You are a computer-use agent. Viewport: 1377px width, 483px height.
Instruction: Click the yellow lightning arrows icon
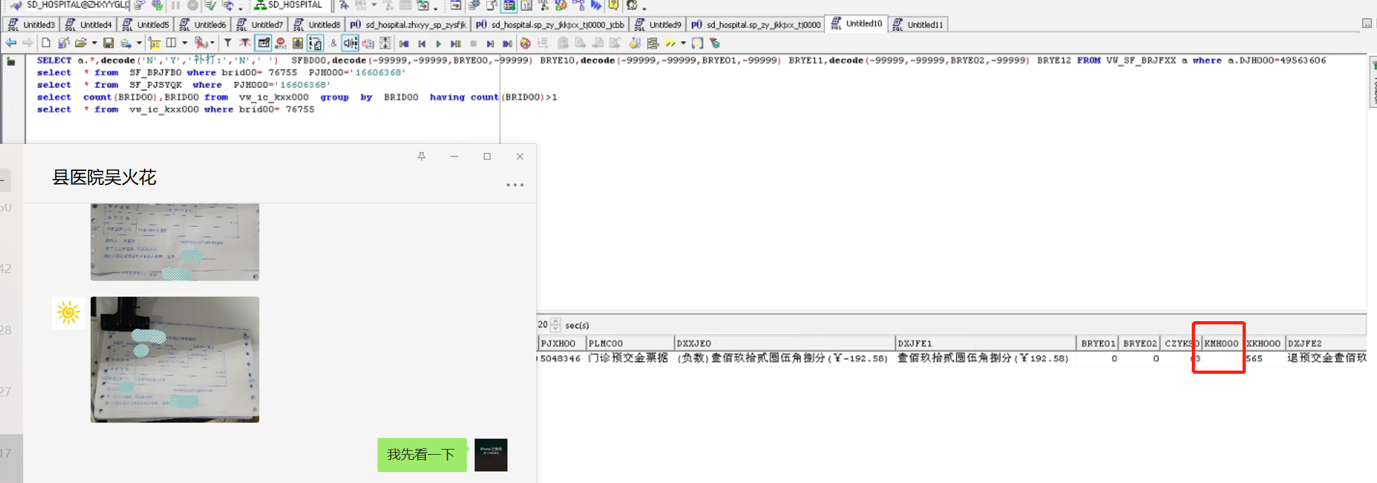pos(670,43)
